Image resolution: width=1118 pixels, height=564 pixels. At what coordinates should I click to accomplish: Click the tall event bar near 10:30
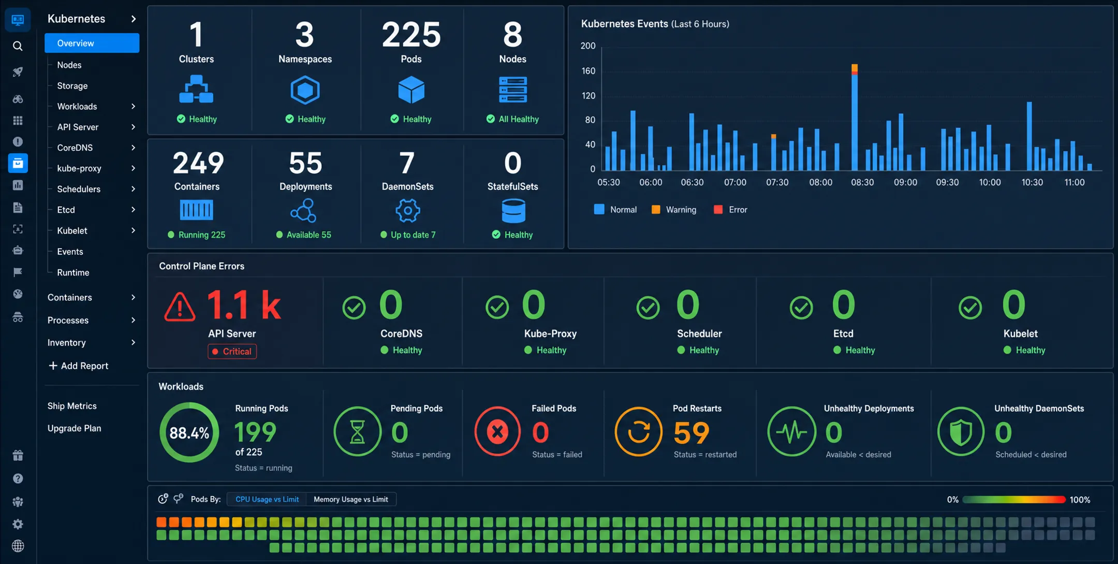[x=1029, y=136]
